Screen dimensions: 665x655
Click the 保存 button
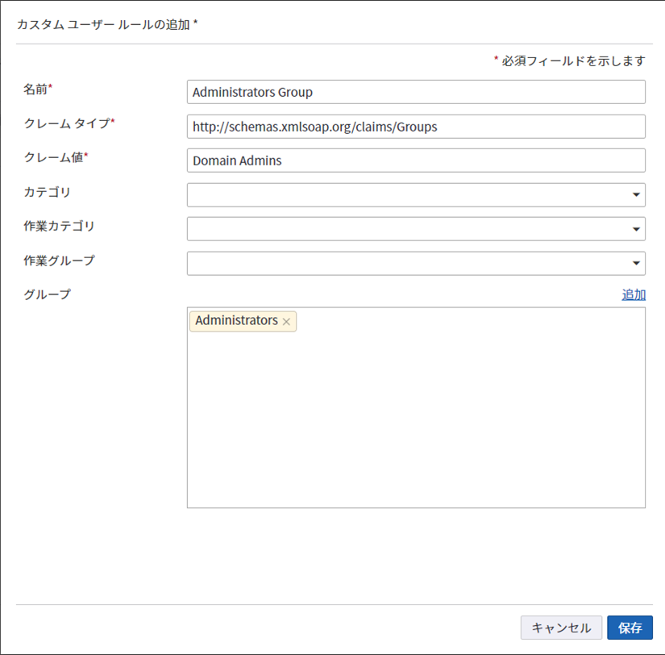click(x=630, y=628)
